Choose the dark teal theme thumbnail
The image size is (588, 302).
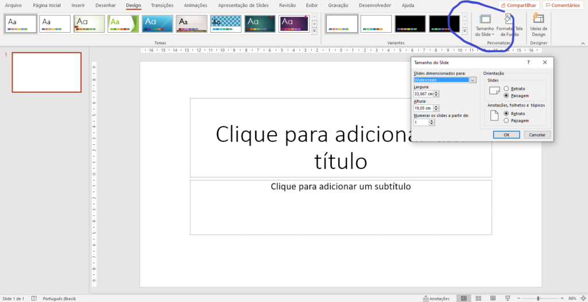[x=260, y=24]
